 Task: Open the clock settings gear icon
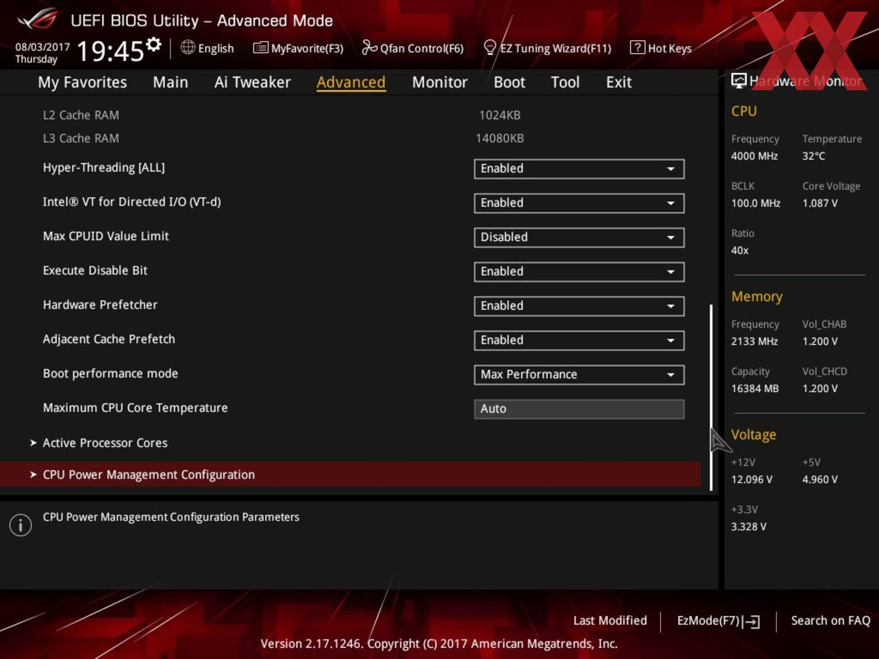point(153,44)
